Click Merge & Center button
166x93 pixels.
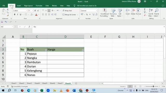(x=69, y=14)
